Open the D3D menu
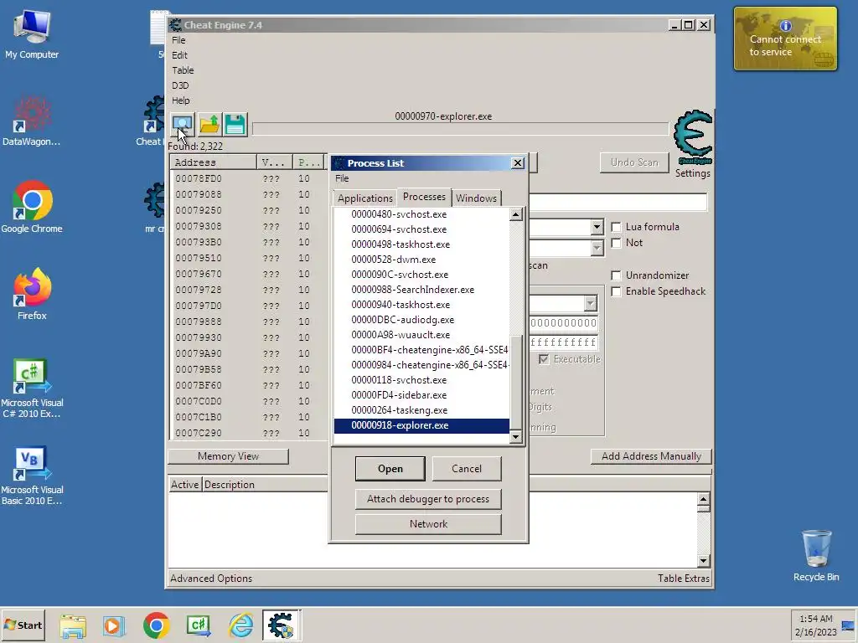This screenshot has width=858, height=643. (x=180, y=85)
